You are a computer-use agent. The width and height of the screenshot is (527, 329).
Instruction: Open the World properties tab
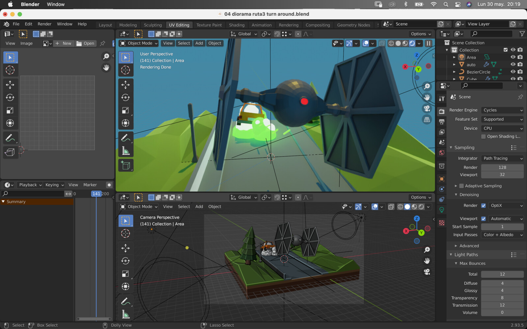pyautogui.click(x=442, y=153)
